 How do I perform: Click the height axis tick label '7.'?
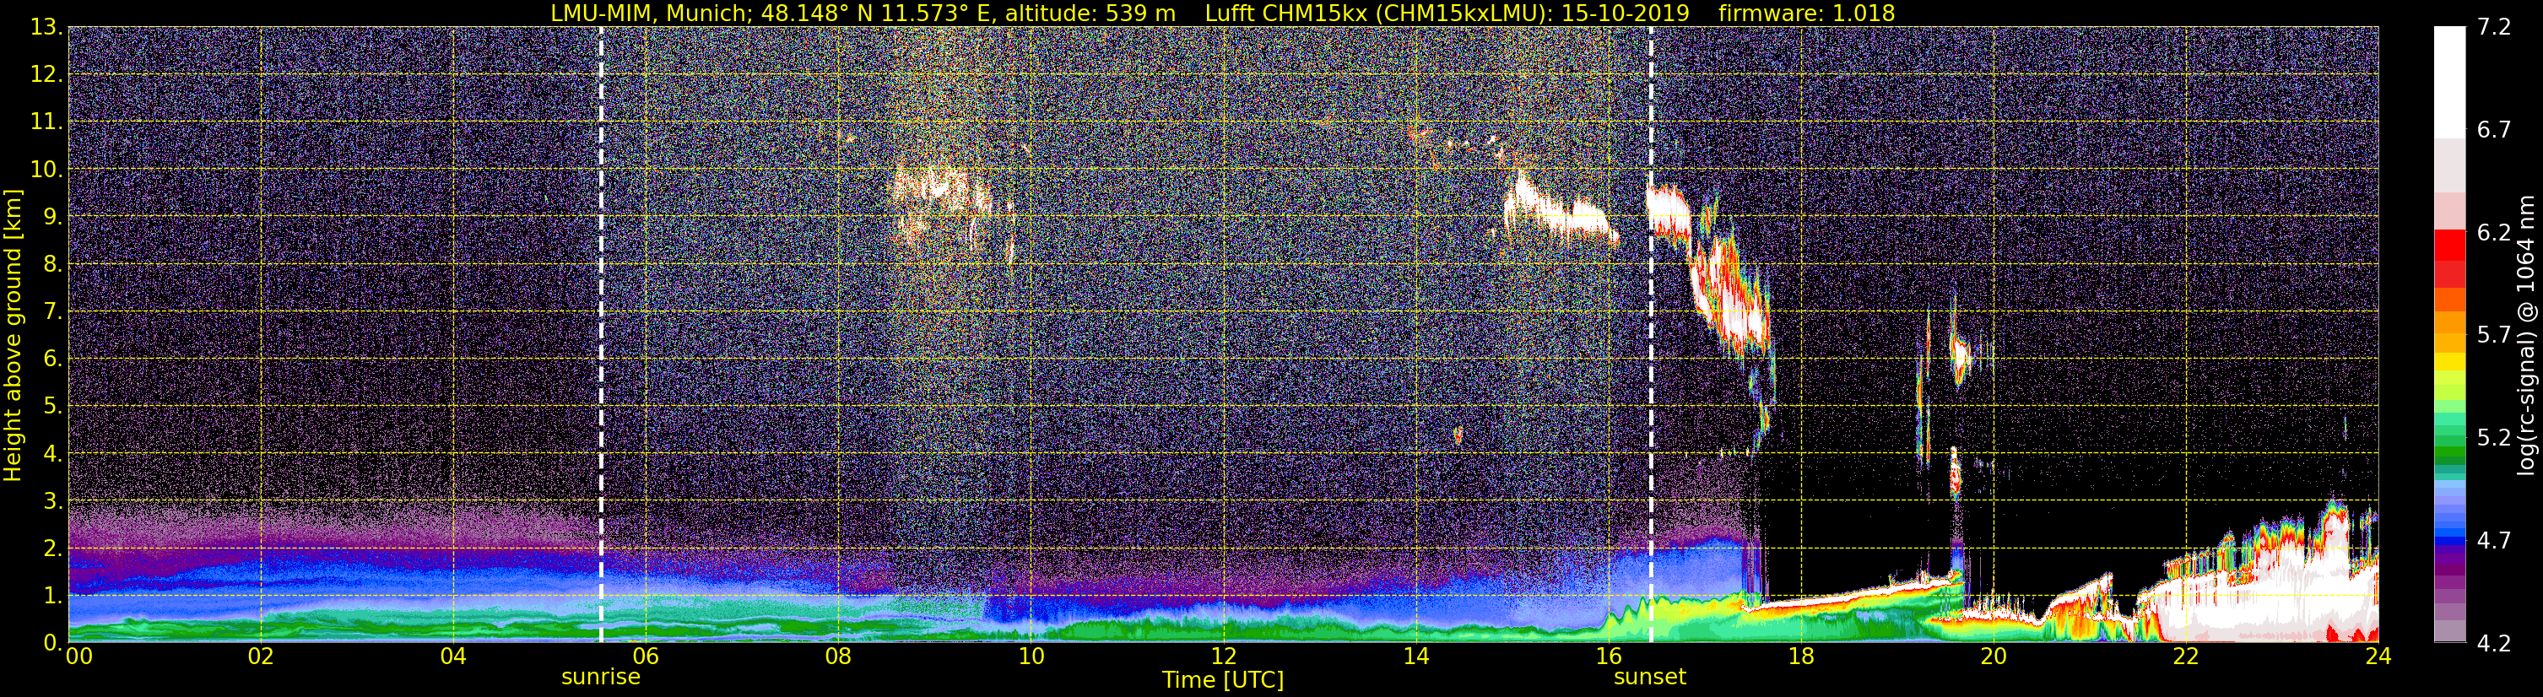[52, 312]
